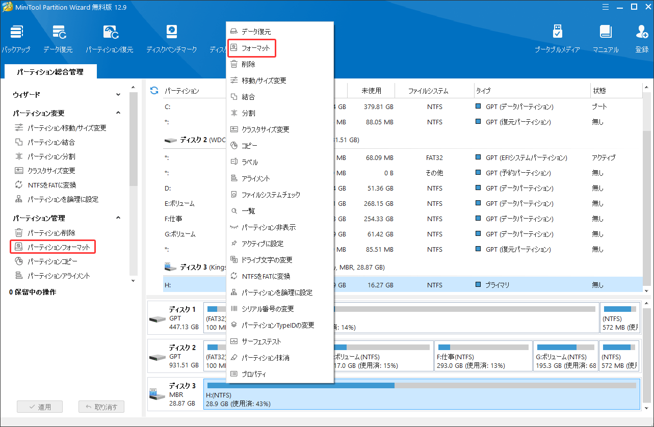Choose パーティション抹消 in context menu
This screenshot has height=427, width=654.
pyautogui.click(x=280, y=358)
